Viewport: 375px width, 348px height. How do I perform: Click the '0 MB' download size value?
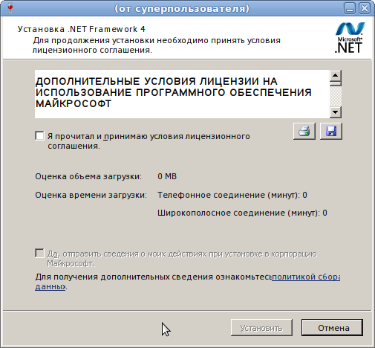click(167, 176)
